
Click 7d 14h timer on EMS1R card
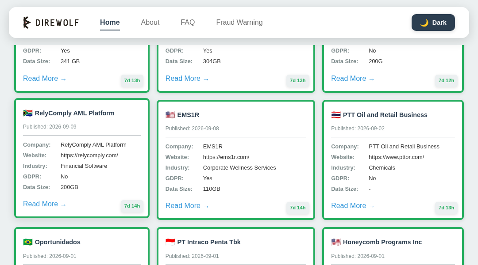coord(297,208)
